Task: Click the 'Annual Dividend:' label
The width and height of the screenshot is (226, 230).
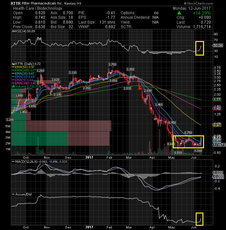Action: [x=136, y=17]
